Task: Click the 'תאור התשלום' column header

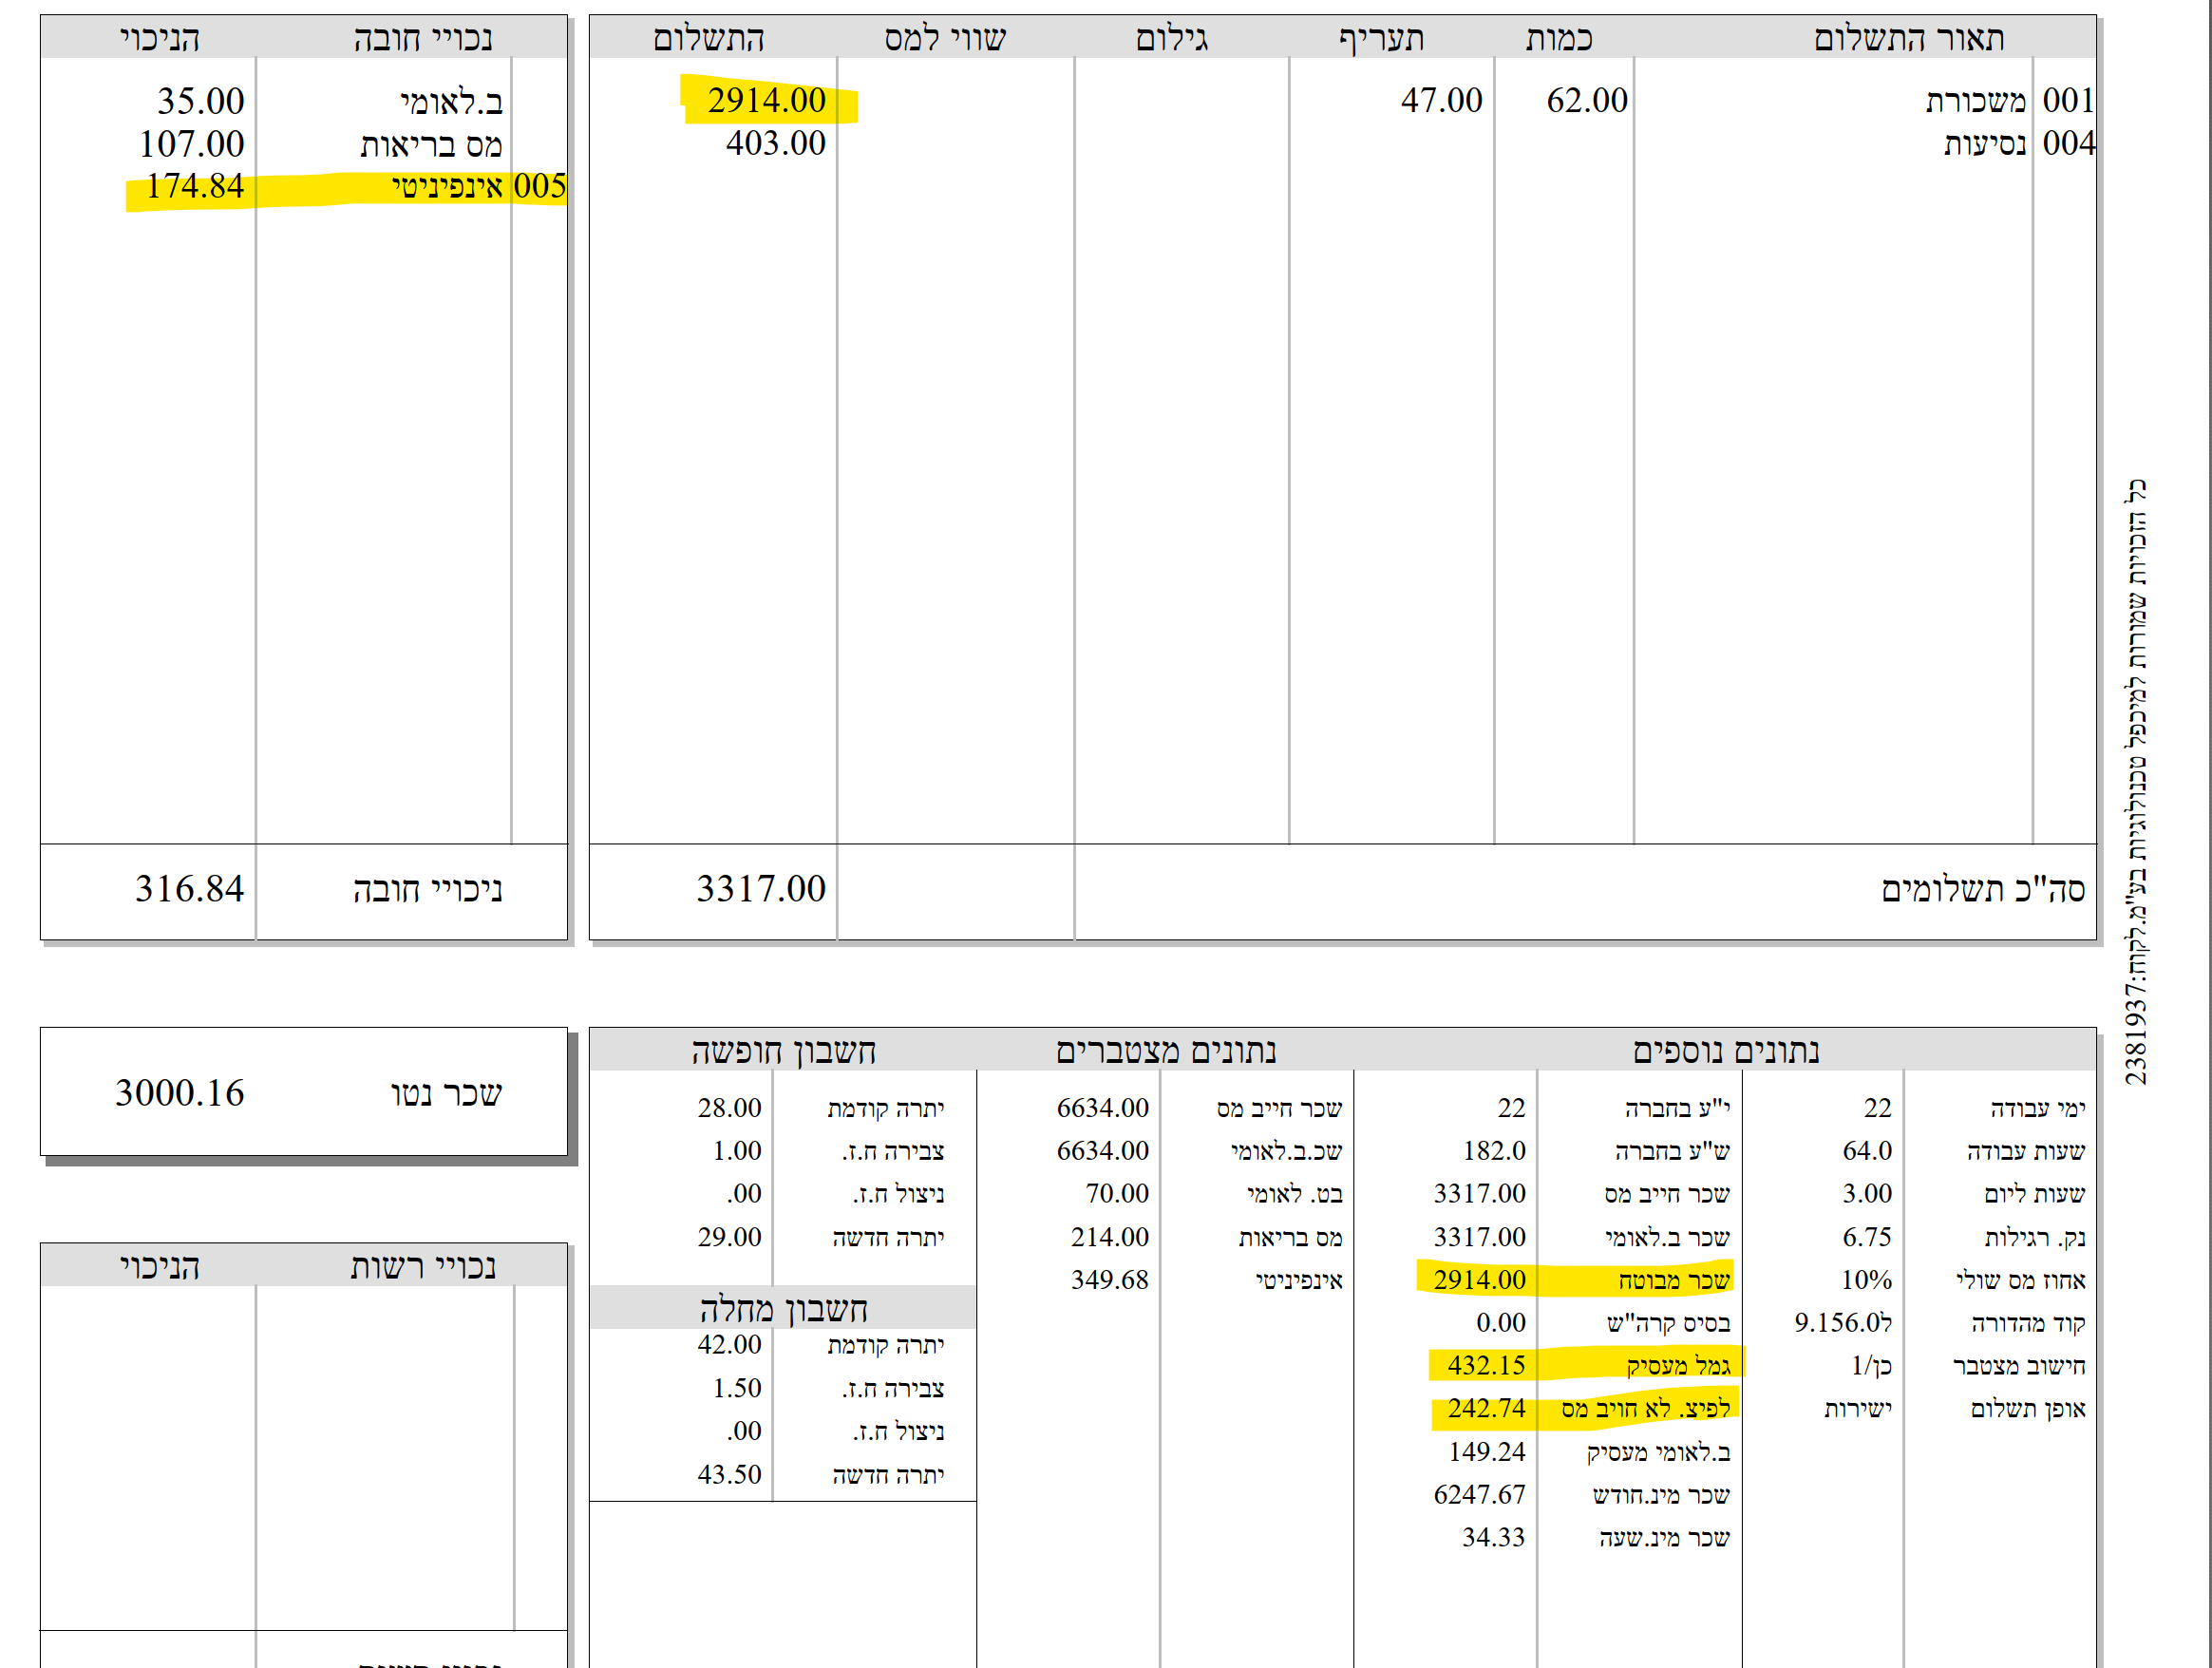Action: [x=1908, y=38]
